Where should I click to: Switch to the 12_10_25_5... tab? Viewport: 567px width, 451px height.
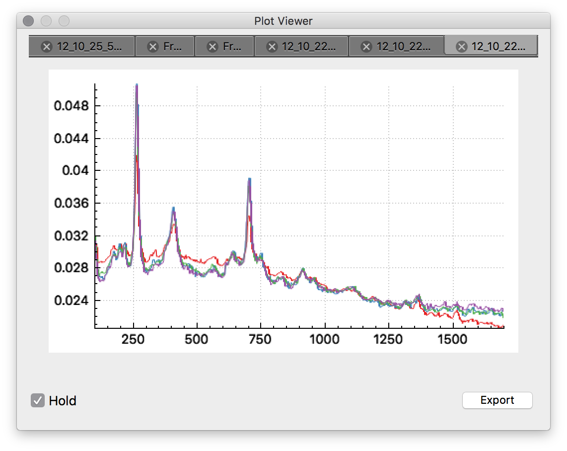(x=89, y=47)
